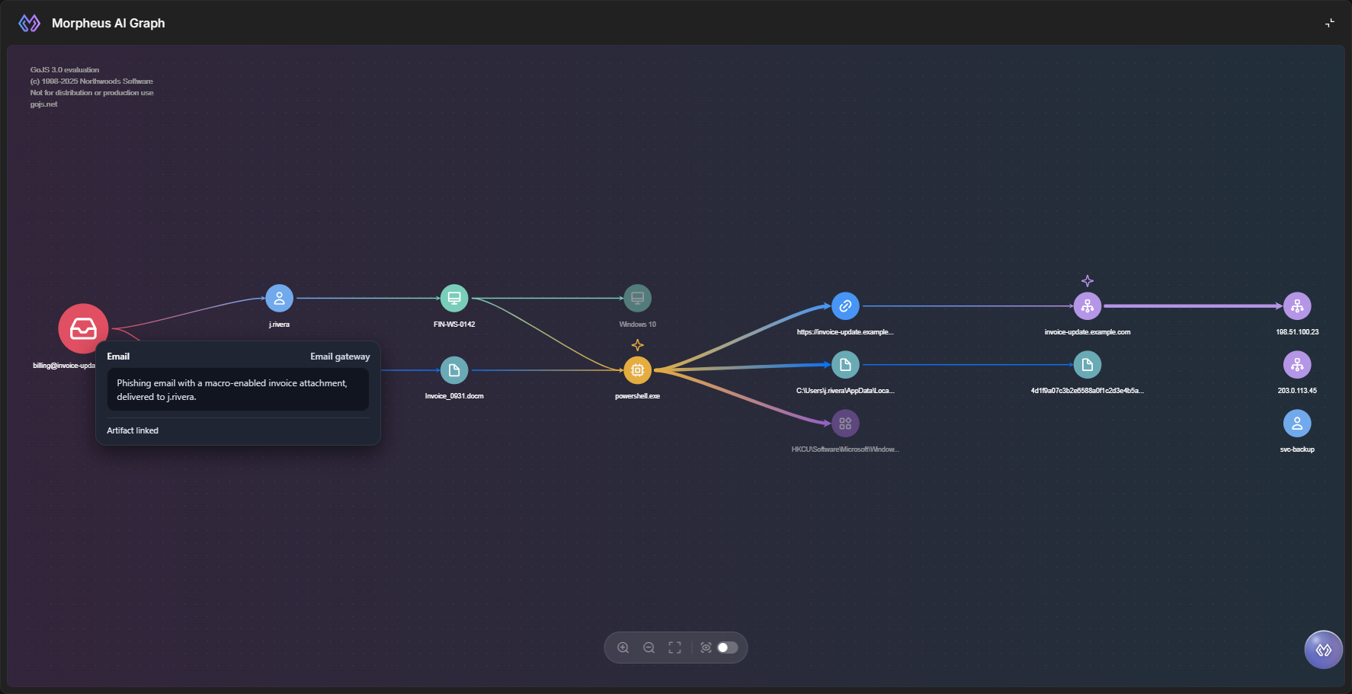The height and width of the screenshot is (694, 1352).
Task: Click the 'Artifact linked' text in tooltip
Action: (133, 430)
